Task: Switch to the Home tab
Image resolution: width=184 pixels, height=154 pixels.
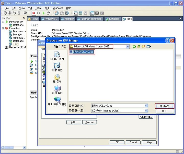Action: point(33,19)
